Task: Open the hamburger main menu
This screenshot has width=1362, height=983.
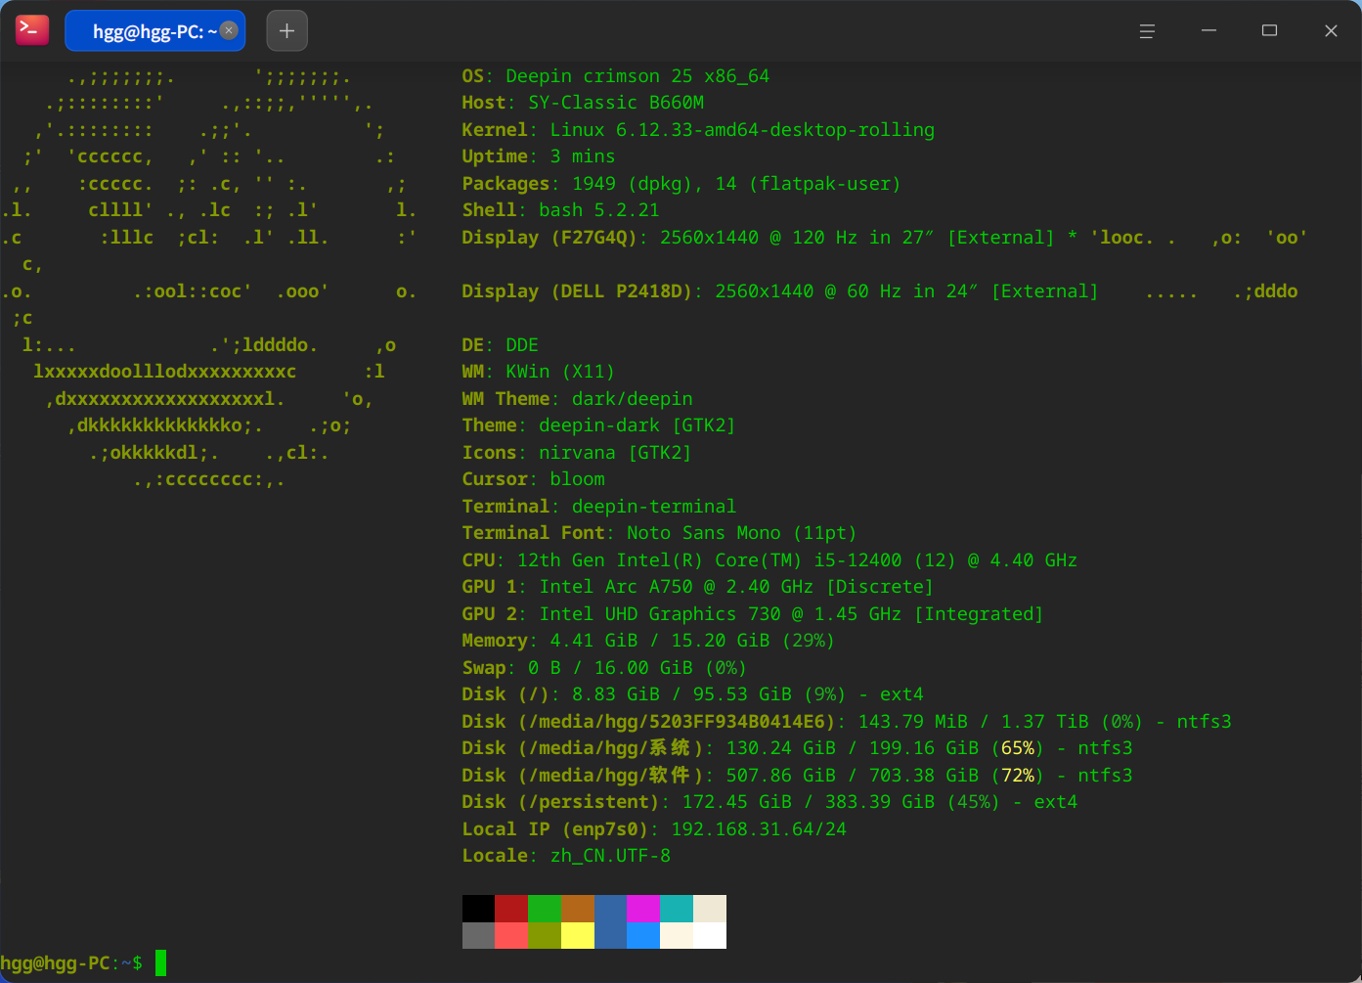Action: tap(1147, 31)
